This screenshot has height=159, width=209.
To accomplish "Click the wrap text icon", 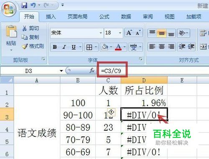I will [x=203, y=33].
